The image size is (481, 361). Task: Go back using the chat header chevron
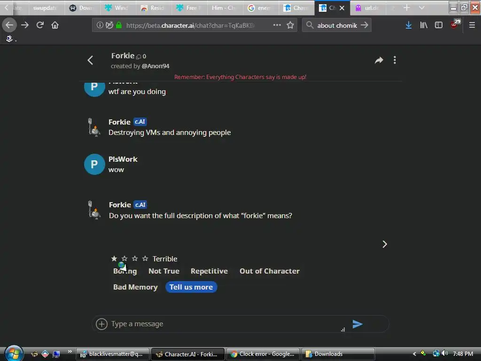pyautogui.click(x=90, y=60)
